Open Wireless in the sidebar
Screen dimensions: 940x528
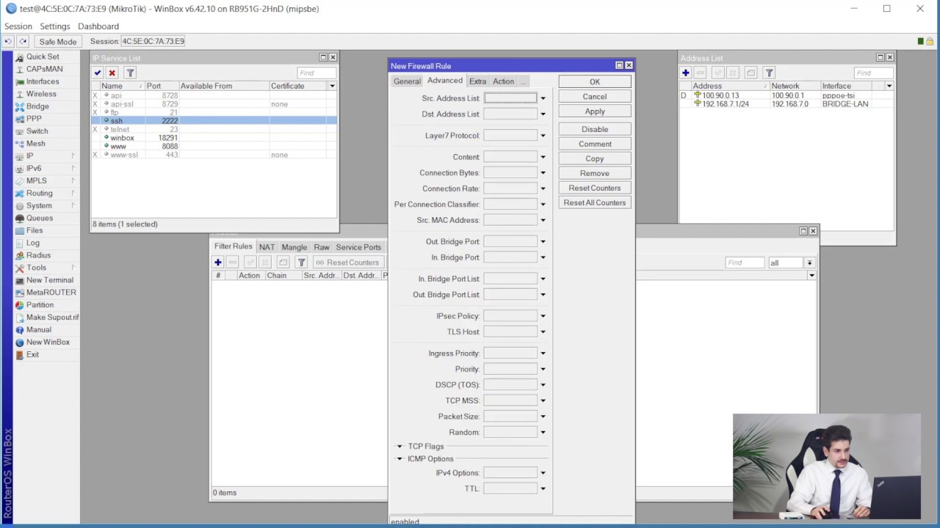[x=41, y=94]
